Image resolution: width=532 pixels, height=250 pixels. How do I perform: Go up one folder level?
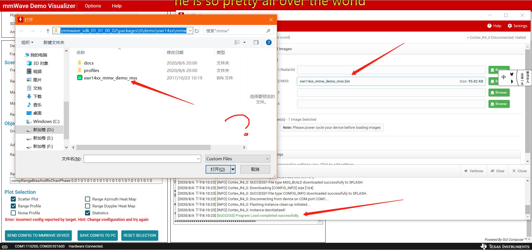point(48,31)
